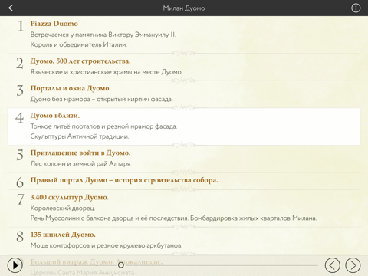Choose track 8 135 шпилей Дуомо
368x276 pixels.
click(x=184, y=241)
